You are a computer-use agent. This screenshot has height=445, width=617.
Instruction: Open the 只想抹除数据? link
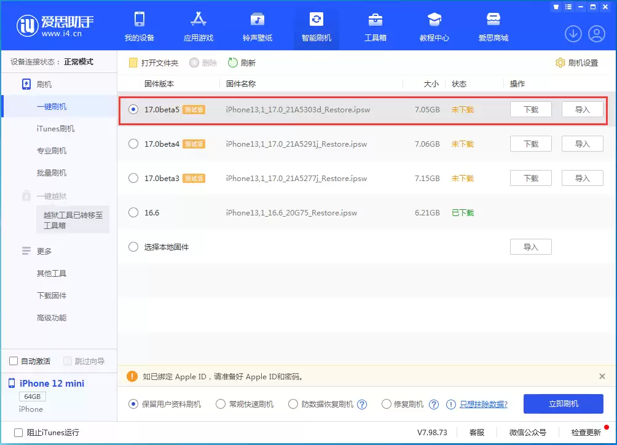pyautogui.click(x=484, y=404)
